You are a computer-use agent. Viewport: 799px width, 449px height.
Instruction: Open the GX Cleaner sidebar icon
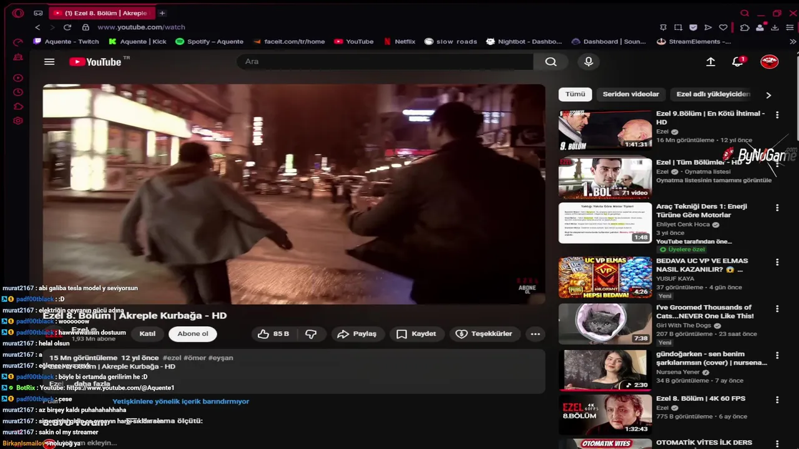point(18,57)
